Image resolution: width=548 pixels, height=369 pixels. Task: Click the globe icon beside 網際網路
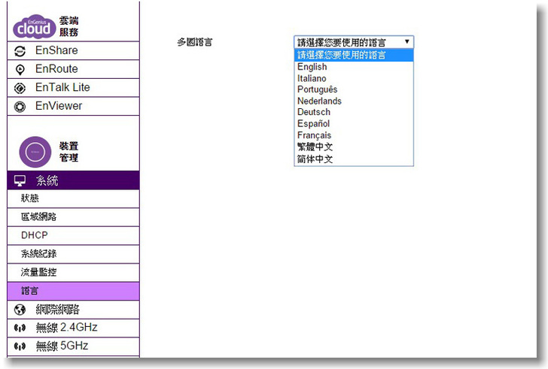coord(20,310)
